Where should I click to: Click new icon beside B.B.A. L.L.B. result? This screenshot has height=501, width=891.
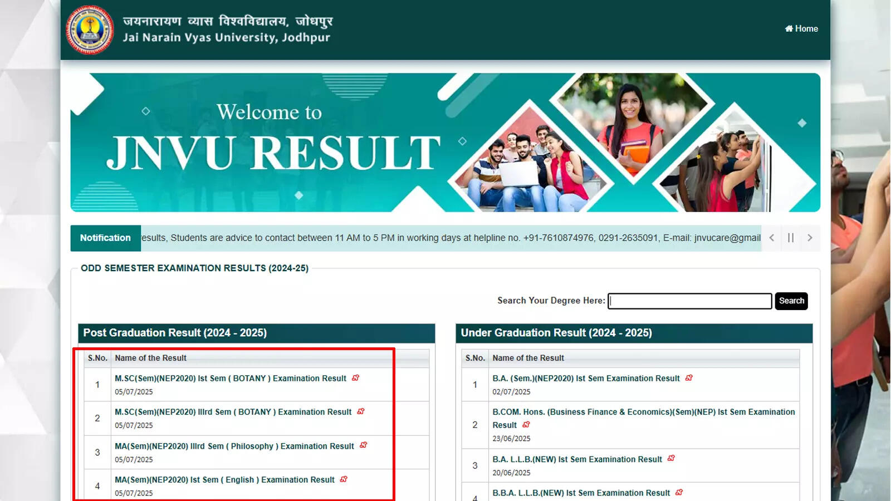679,492
